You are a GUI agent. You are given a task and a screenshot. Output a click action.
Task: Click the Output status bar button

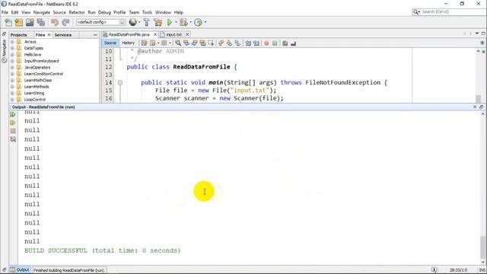[x=20, y=270]
